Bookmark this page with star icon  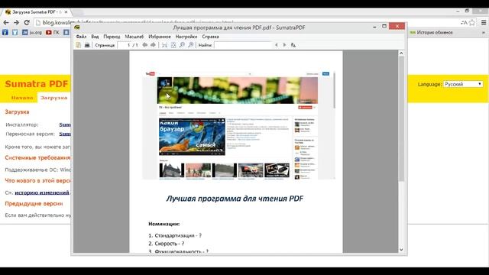[472, 22]
